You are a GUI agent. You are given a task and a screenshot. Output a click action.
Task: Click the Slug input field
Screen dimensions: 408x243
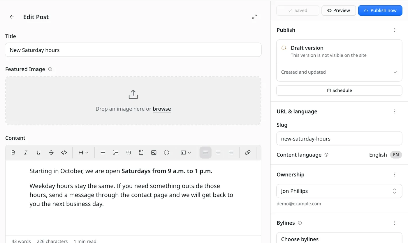point(339,139)
